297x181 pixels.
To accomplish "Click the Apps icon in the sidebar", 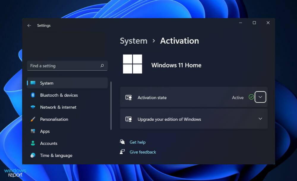I will tap(33, 131).
